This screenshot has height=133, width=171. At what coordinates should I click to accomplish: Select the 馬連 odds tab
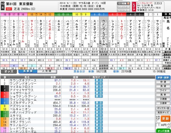tap(163, 86)
